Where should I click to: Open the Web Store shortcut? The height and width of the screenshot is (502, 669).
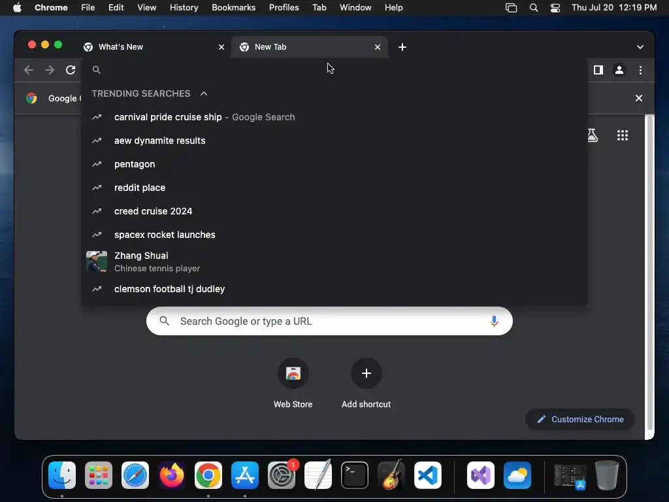pyautogui.click(x=293, y=383)
